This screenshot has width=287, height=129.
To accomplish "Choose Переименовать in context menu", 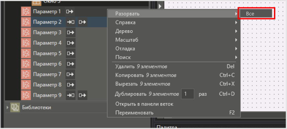I will pyautogui.click(x=174, y=113).
